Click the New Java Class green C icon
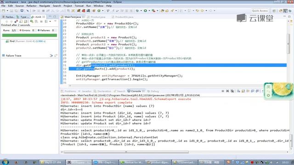Viewport: 294px width, 165px height. tap(99, 11)
